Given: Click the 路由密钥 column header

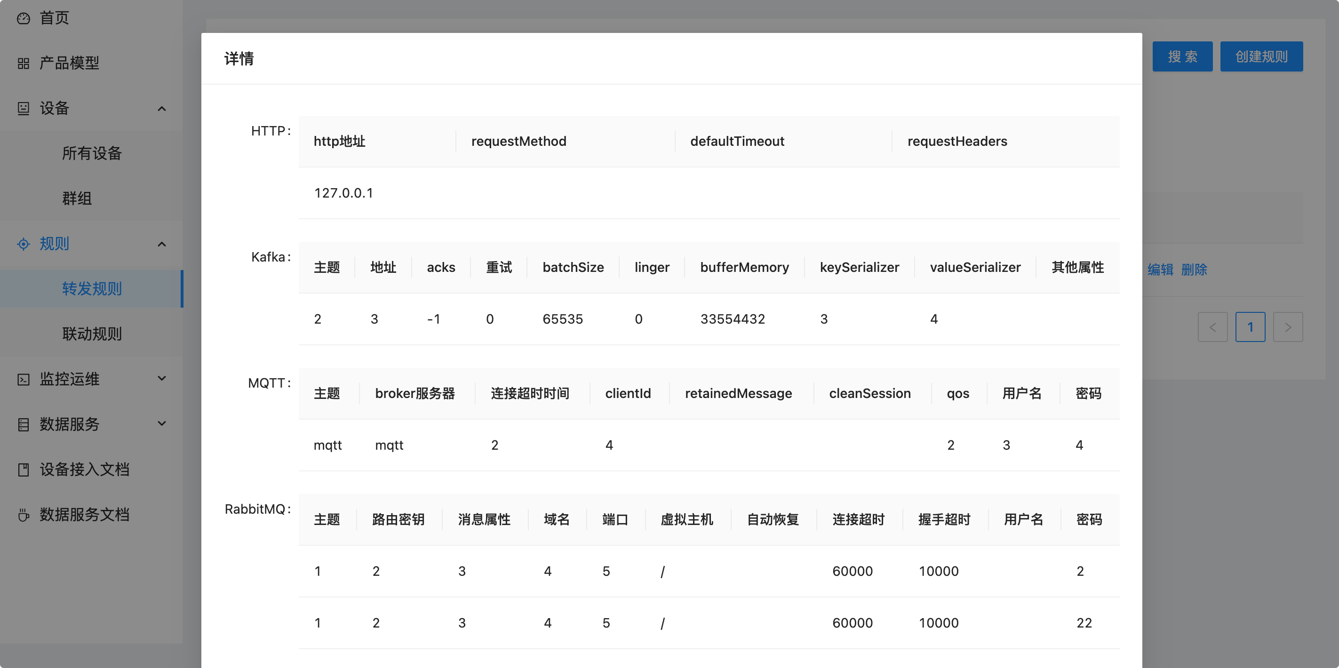Looking at the screenshot, I should tap(398, 520).
